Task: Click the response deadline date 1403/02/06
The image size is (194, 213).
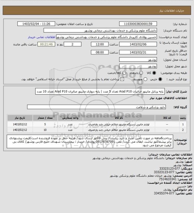Action: 138,44
